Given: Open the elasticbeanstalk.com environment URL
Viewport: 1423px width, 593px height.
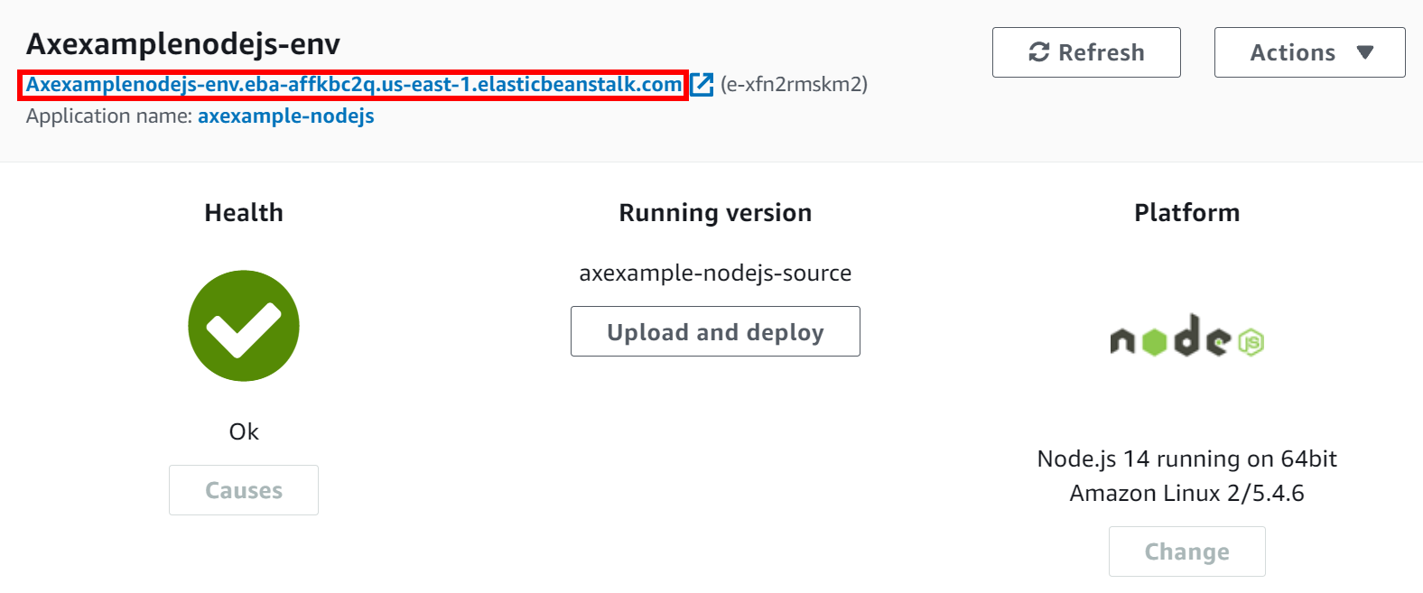Looking at the screenshot, I should coord(354,85).
